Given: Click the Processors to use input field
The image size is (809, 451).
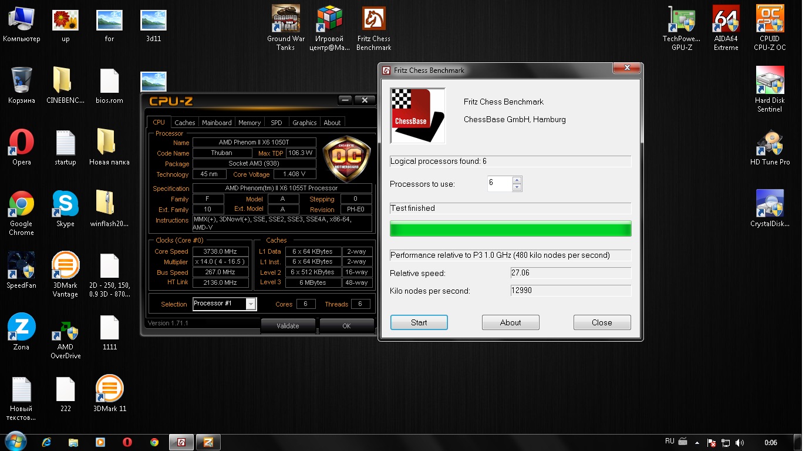Looking at the screenshot, I should [499, 183].
